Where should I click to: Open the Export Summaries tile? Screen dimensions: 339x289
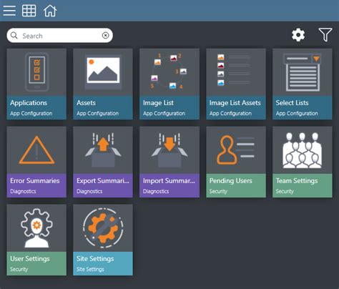[103, 162]
